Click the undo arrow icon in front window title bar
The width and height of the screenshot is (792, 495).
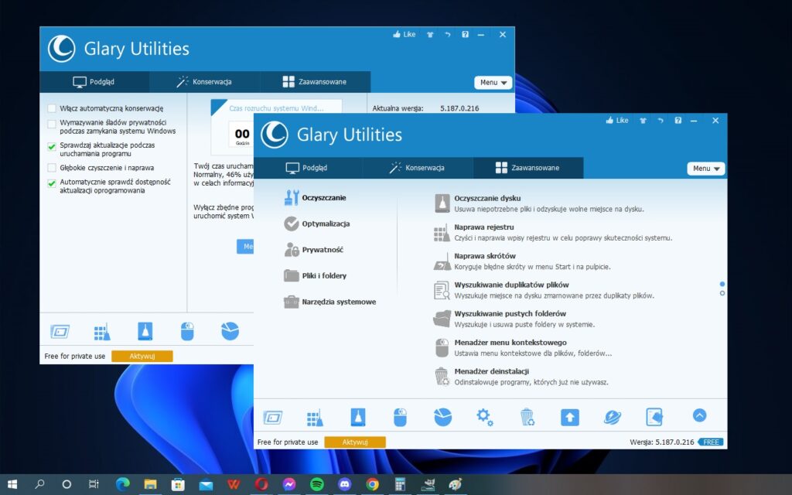click(x=661, y=120)
